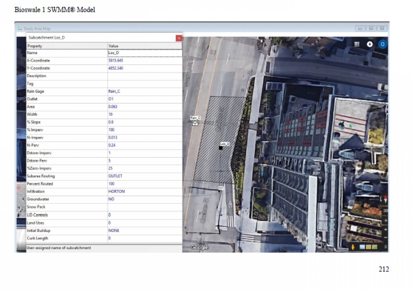Viewport: 412px width, 290px height.
Task: Expand map imagery options double chevron
Action: point(385,247)
